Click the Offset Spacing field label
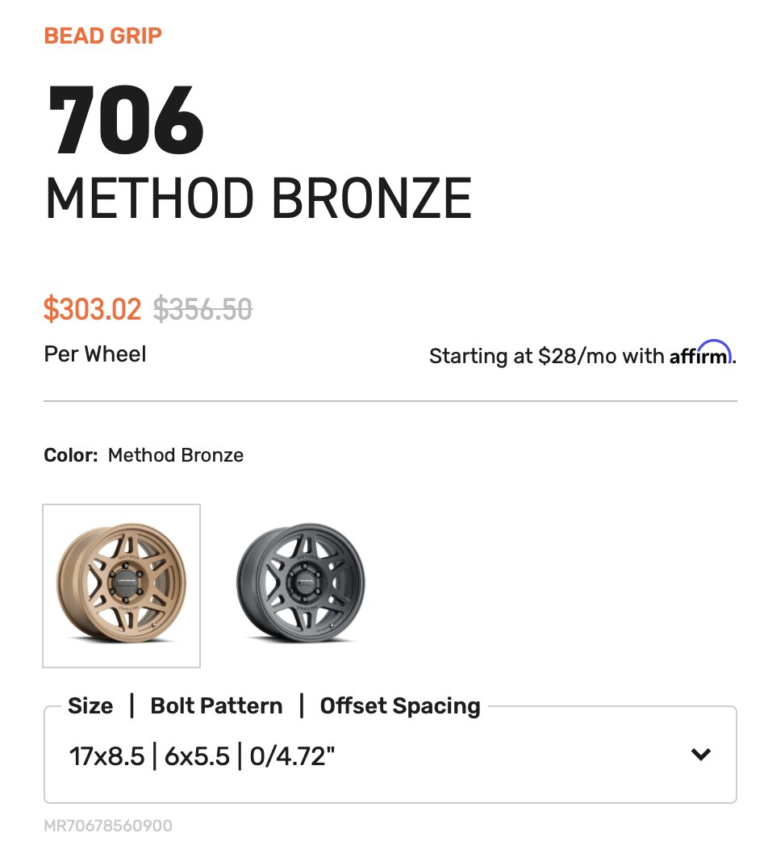 (400, 706)
